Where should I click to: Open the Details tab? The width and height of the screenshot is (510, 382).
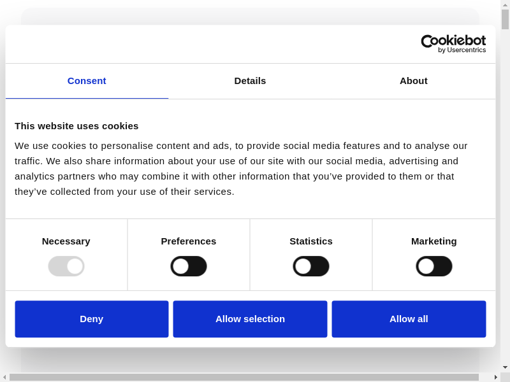coord(250,81)
